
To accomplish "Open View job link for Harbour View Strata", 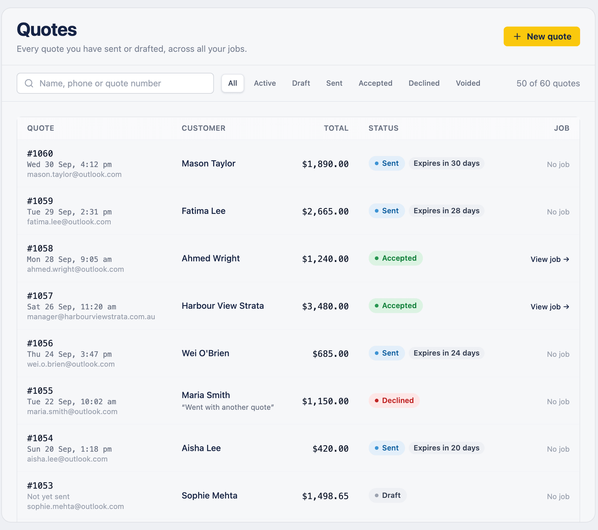I will (x=550, y=307).
